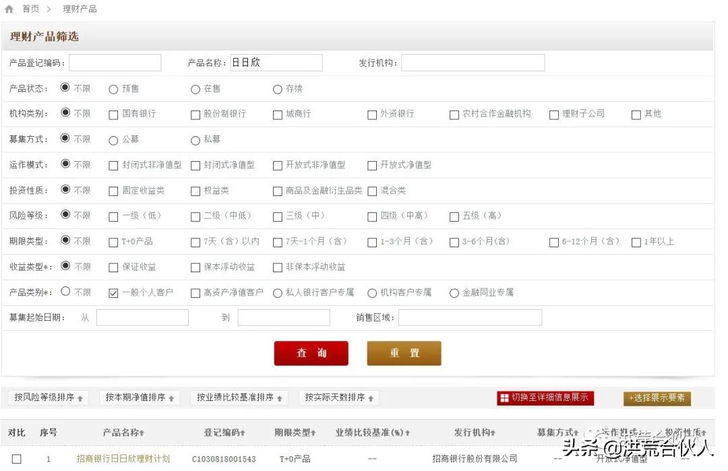Click the arrow icon on 按业绩比较基准排序
The height and width of the screenshot is (471, 728).
tap(280, 398)
